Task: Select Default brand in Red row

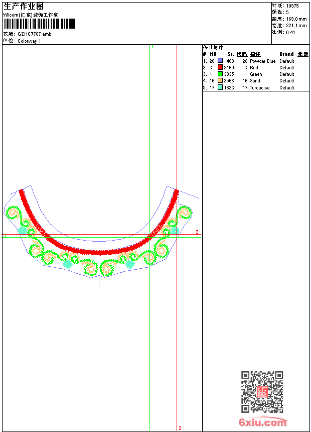Action: tap(287, 68)
